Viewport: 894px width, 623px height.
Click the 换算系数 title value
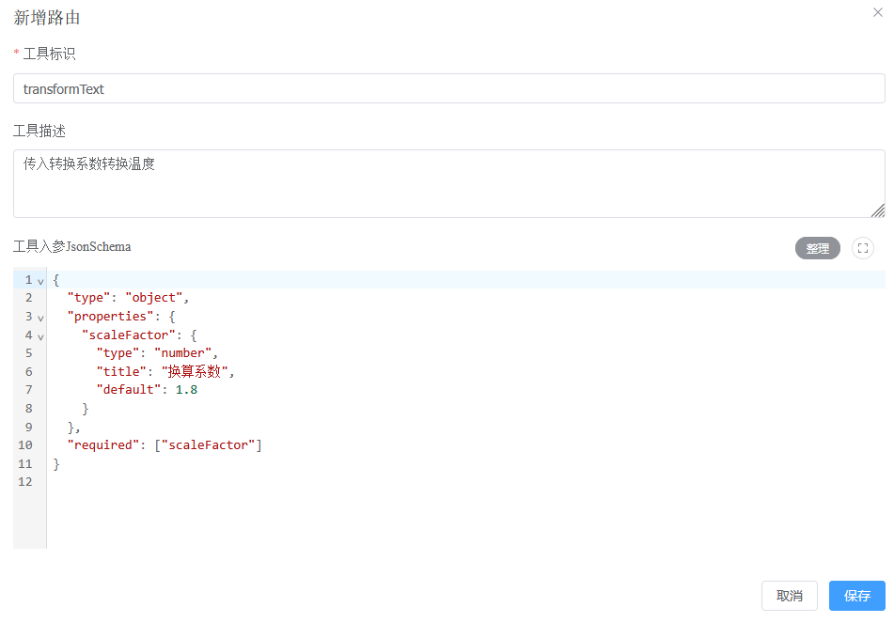197,371
